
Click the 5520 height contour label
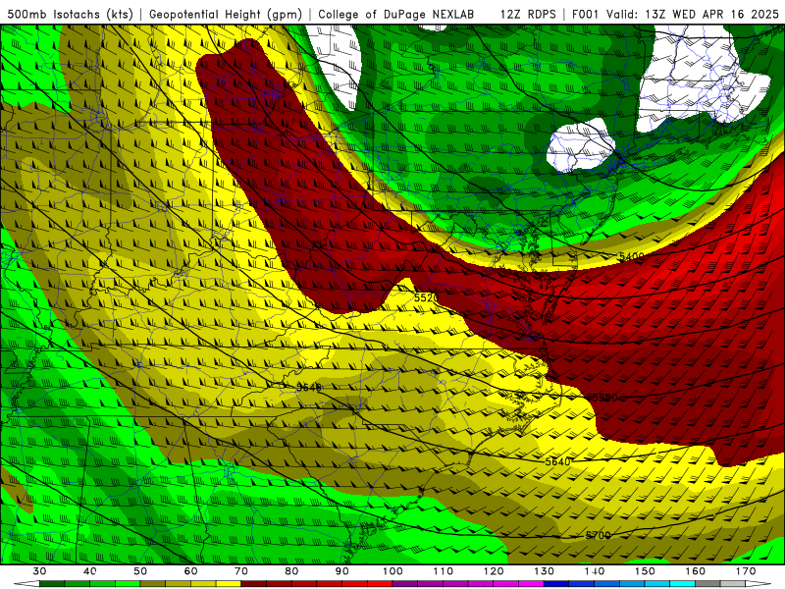point(426,298)
